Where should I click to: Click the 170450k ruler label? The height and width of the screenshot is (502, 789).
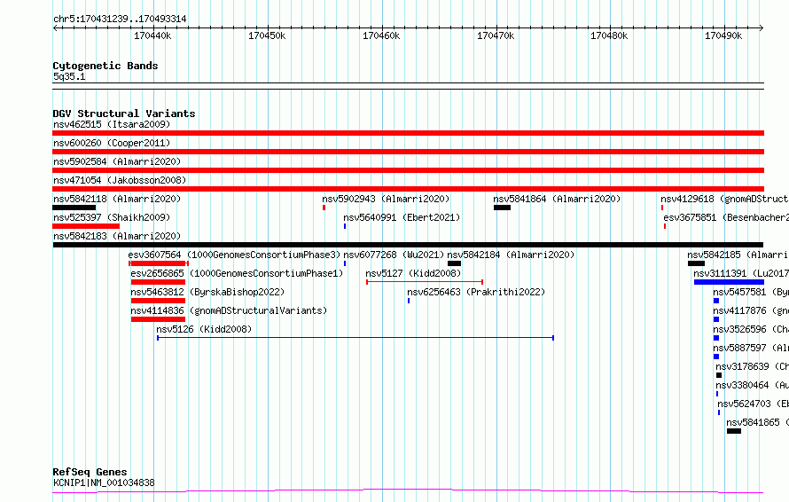[x=267, y=35]
